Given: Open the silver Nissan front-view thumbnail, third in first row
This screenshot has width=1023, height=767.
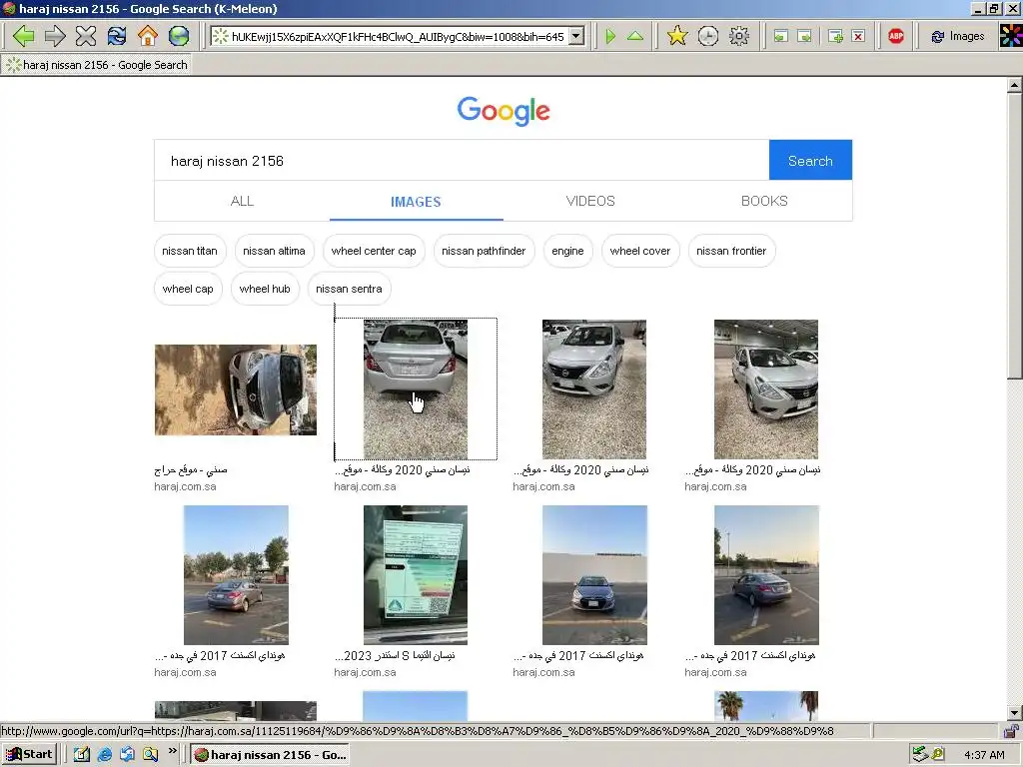Looking at the screenshot, I should [x=594, y=389].
